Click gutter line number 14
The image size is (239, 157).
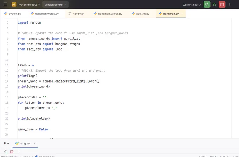pyautogui.click(x=7, y=81)
